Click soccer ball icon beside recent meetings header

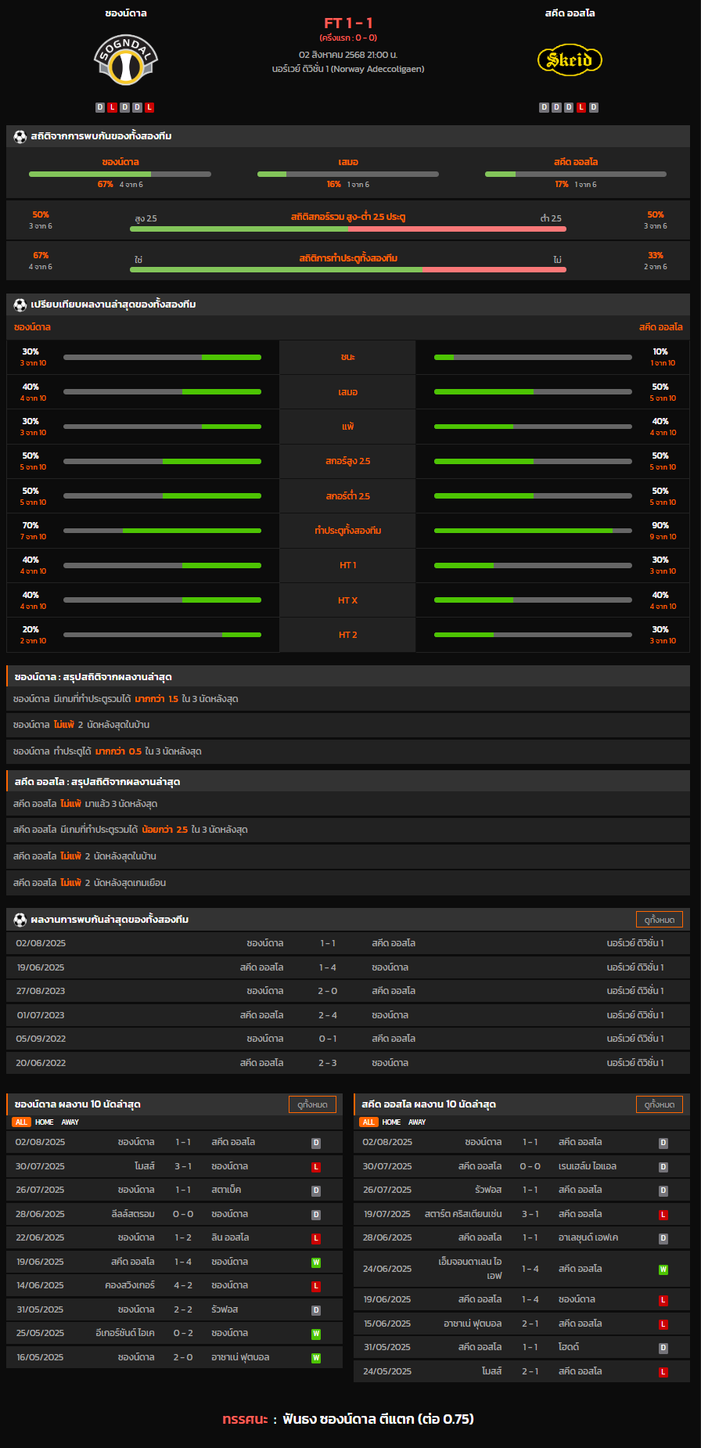tap(20, 920)
